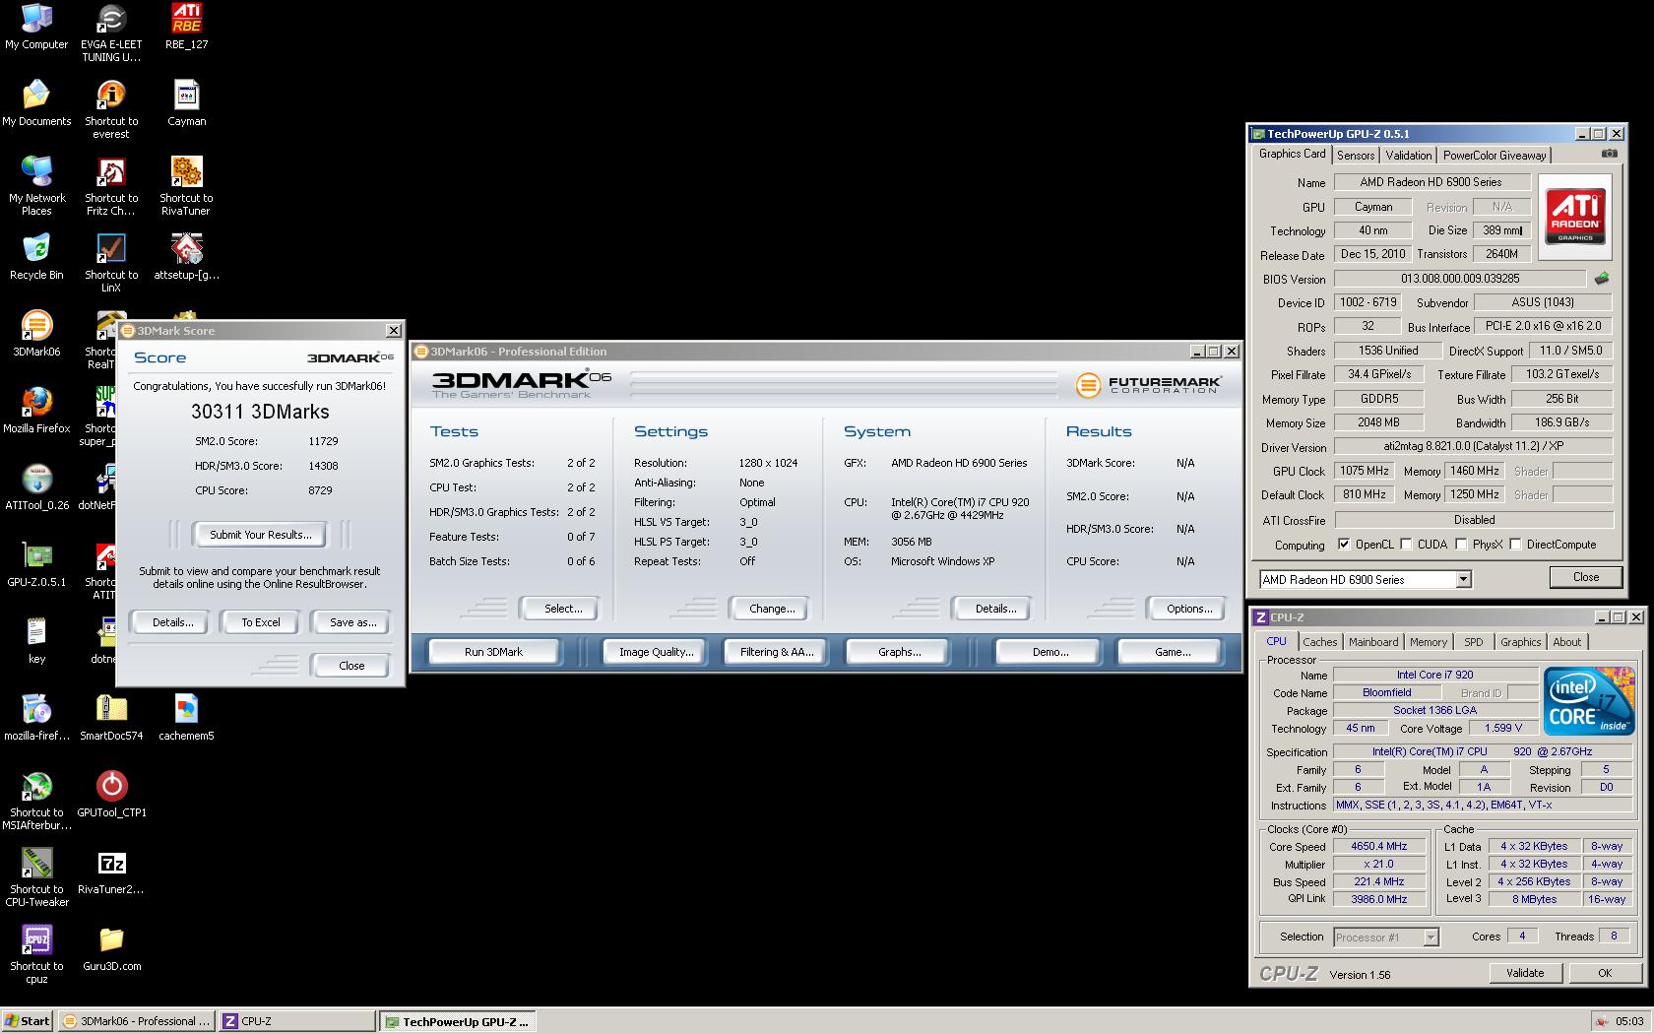The width and height of the screenshot is (1654, 1034).
Task: Expand AMD Radeon HD 6900 Series dropdown
Action: pos(1463,579)
